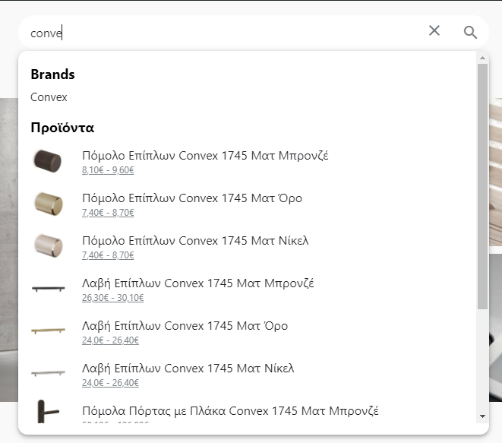
Task: Click the magnifying glass search icon
Action: coord(470,33)
